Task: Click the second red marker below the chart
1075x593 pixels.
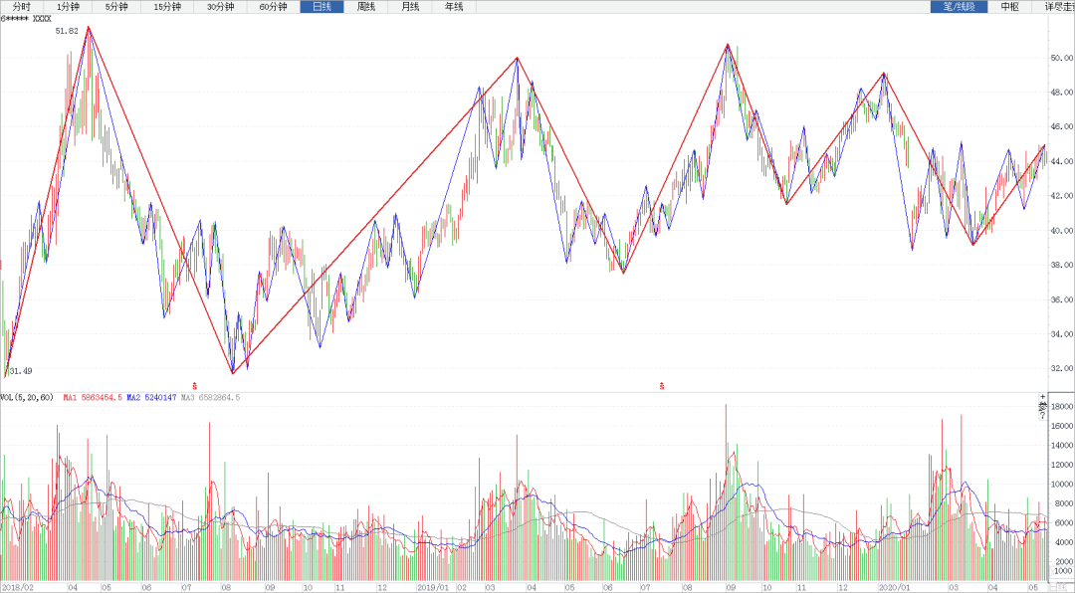Action: [x=662, y=385]
